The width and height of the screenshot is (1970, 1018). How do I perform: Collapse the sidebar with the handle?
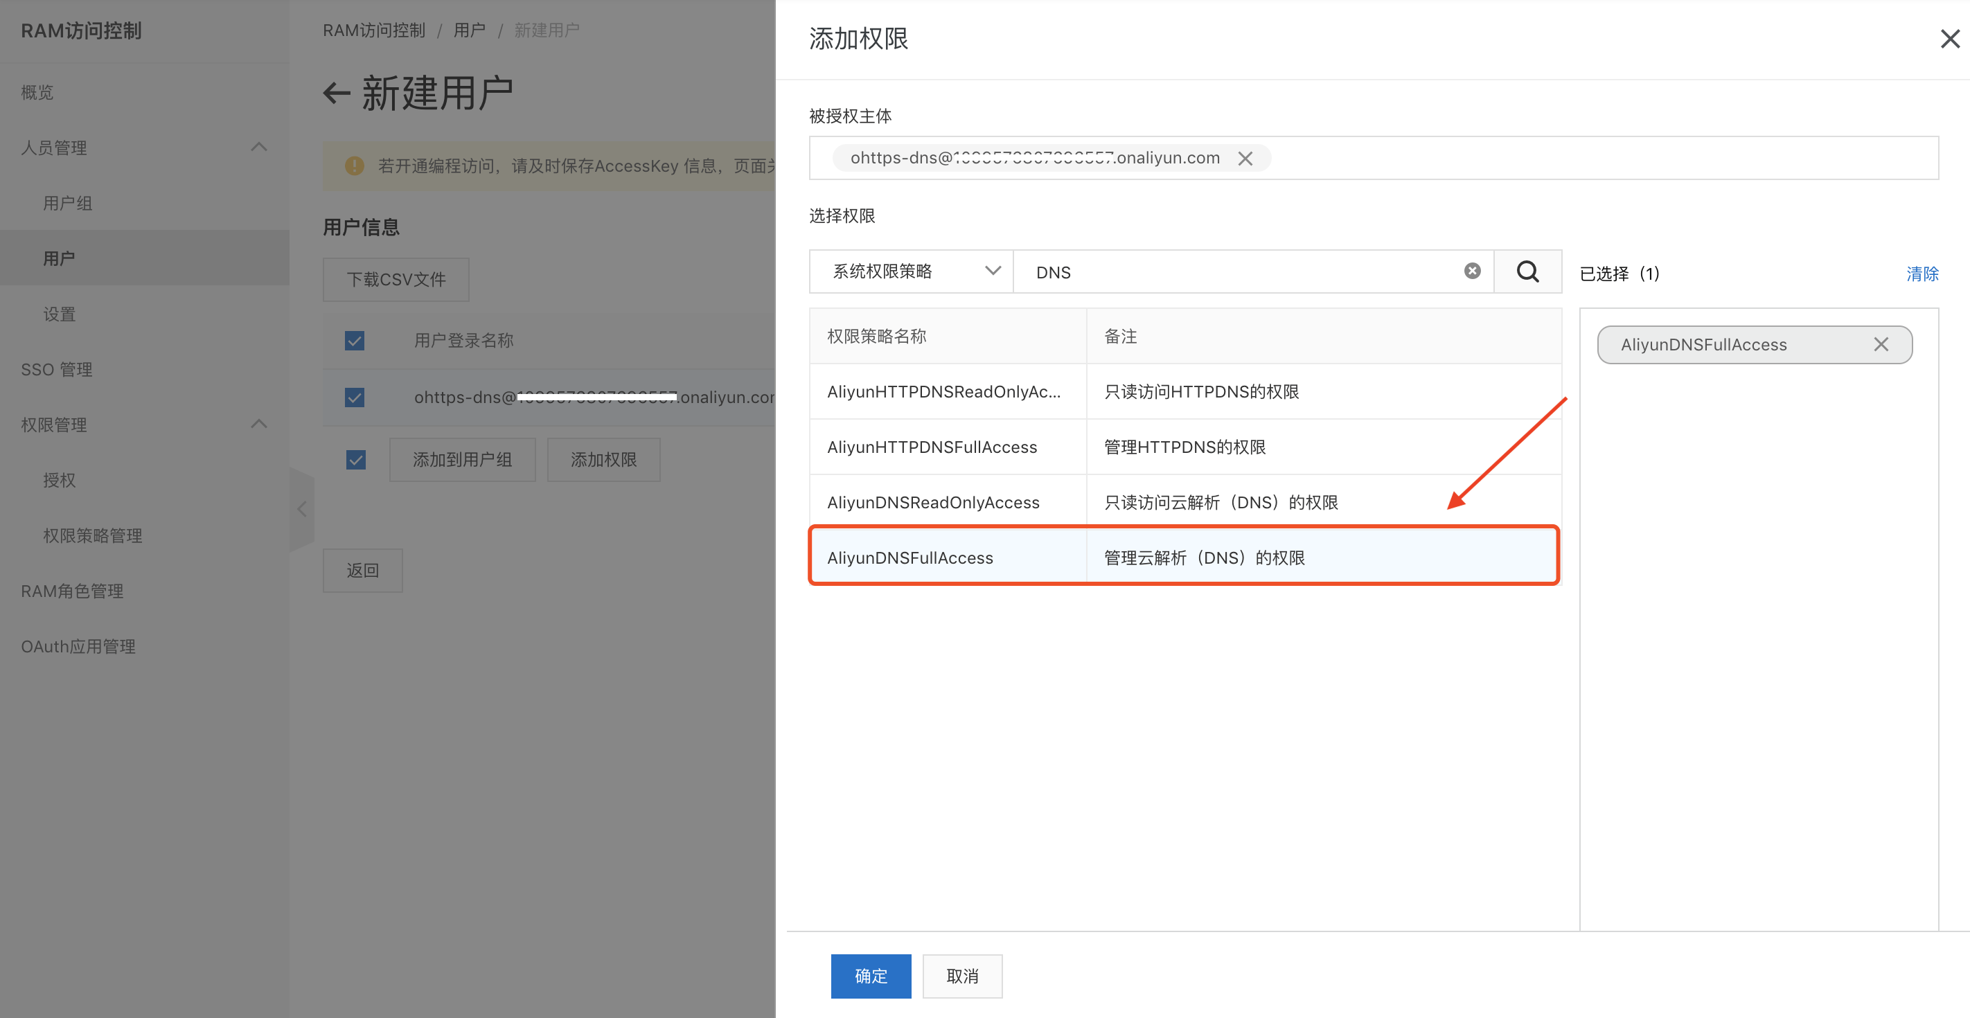click(302, 510)
